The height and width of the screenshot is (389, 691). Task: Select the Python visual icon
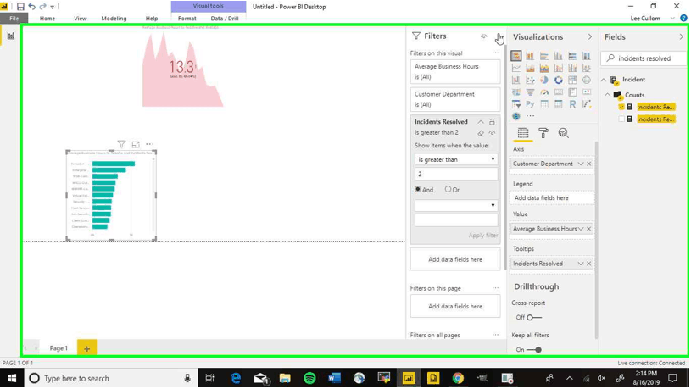click(530, 104)
